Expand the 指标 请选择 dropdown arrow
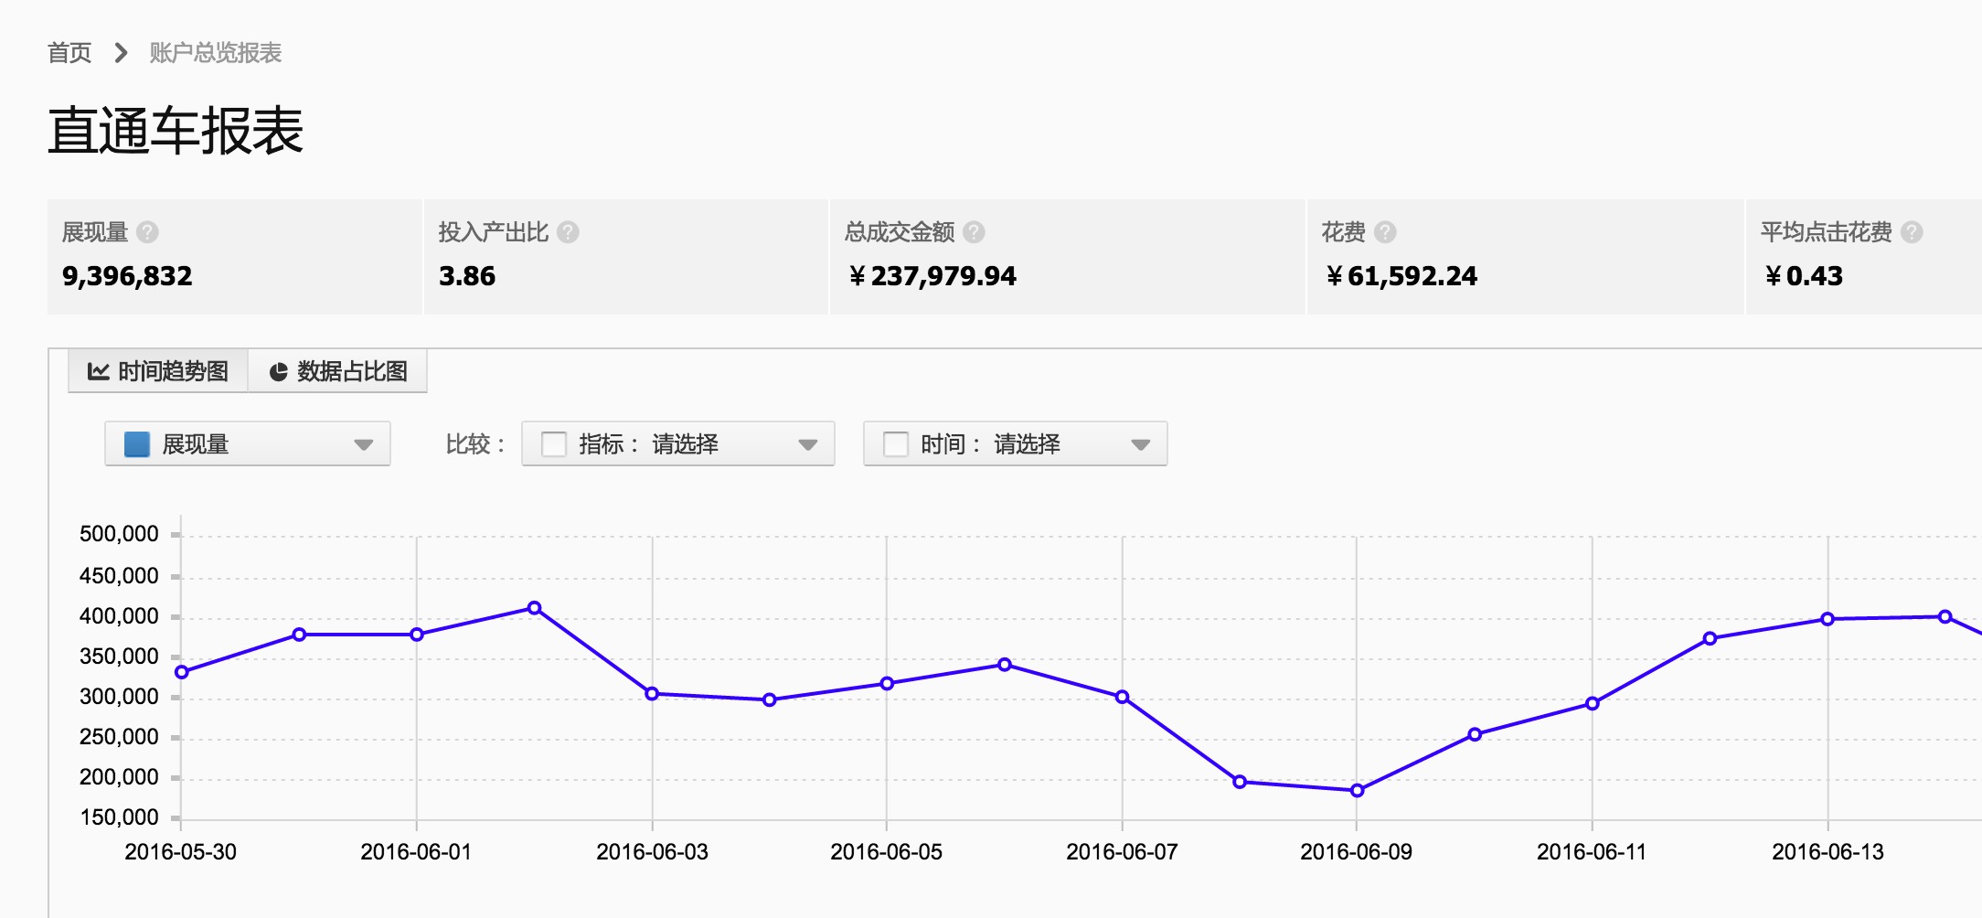 807,445
